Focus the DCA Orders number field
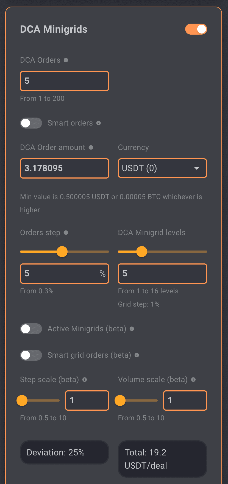 [65, 81]
